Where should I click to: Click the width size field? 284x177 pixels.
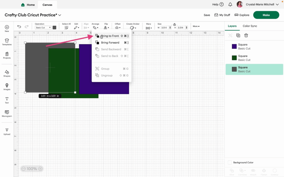[165, 28]
